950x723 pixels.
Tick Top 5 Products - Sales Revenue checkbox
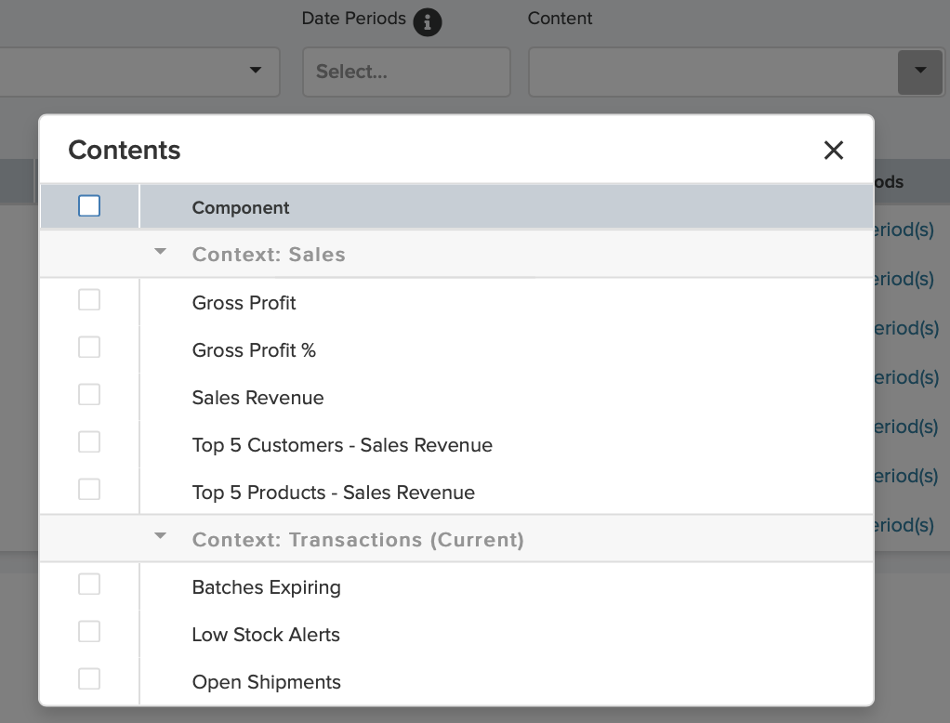89,489
